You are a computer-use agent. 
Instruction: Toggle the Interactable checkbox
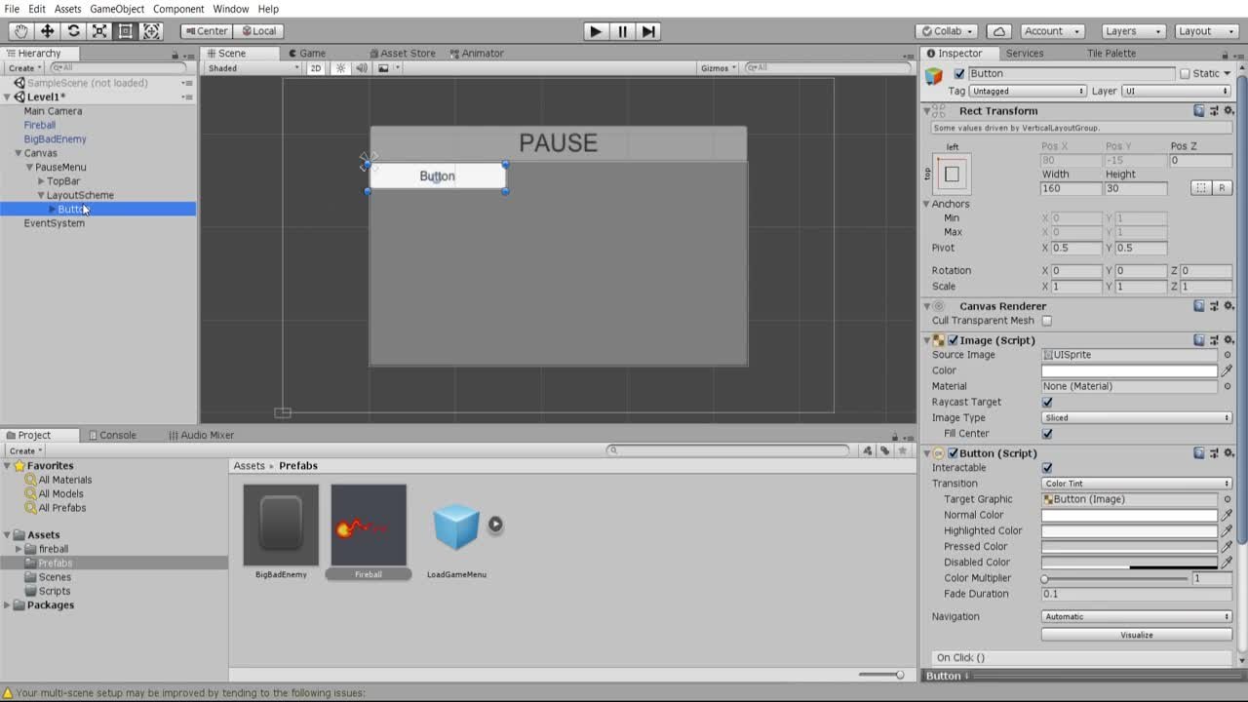[1047, 468]
